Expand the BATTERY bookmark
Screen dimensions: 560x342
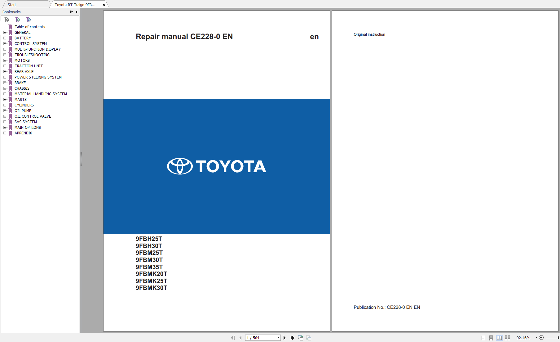click(5, 38)
